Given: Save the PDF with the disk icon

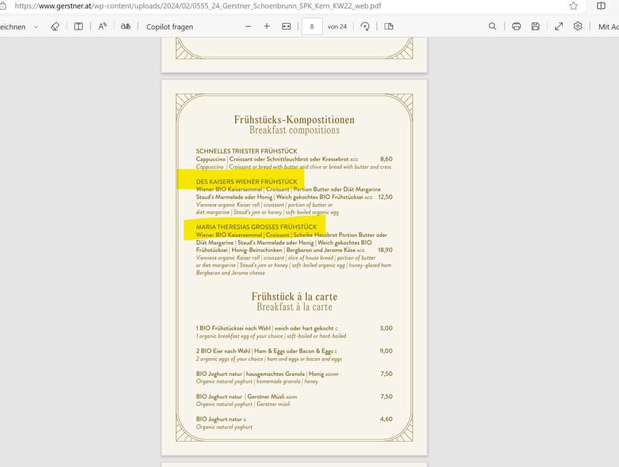Looking at the screenshot, I should [x=535, y=27].
